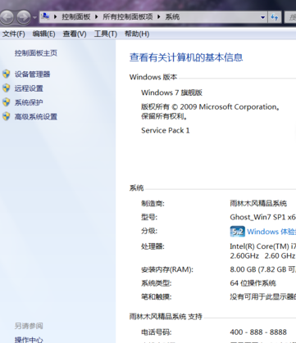The height and width of the screenshot is (343, 296).
Task: Click the 安装内存(RAM): label
Action: [167, 269]
